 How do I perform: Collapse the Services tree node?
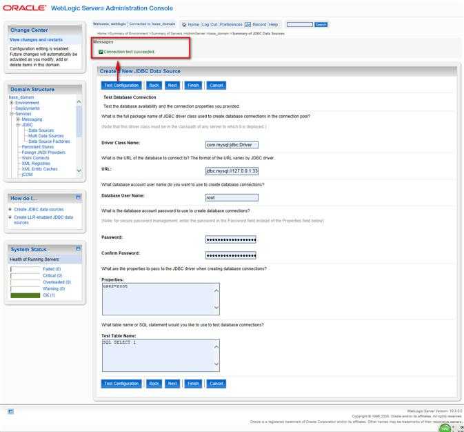pyautogui.click(x=12, y=114)
